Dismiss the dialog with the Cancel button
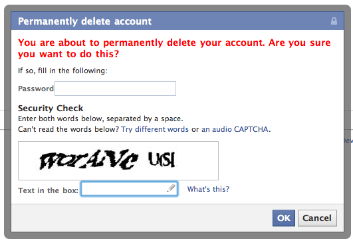Image resolution: width=353 pixels, height=241 pixels. pos(317,218)
